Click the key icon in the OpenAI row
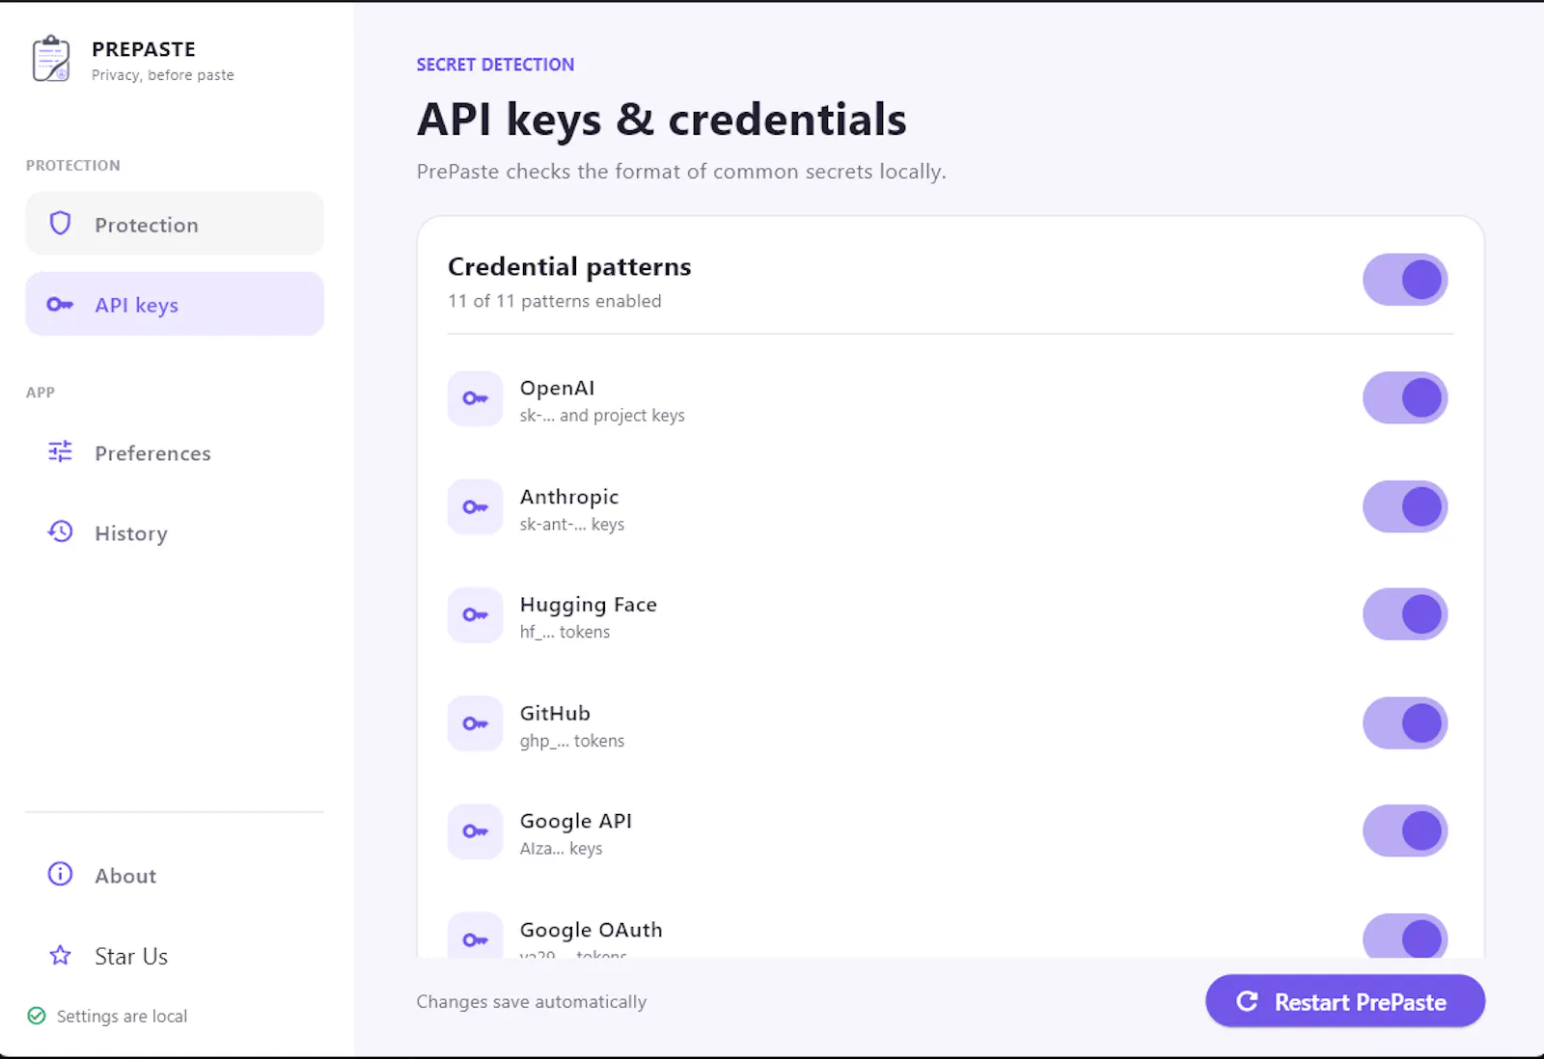 click(475, 398)
